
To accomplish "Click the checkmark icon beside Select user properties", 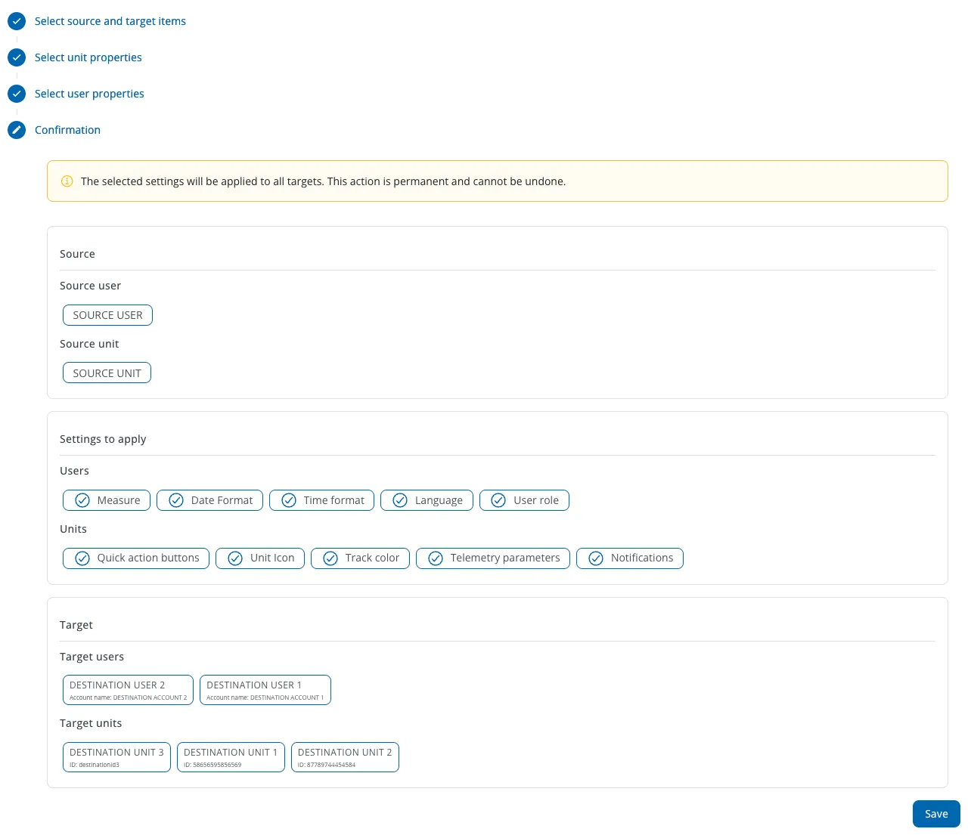I will (17, 94).
